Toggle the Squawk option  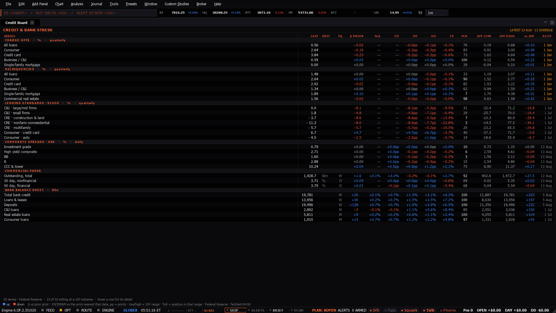coord(409,310)
